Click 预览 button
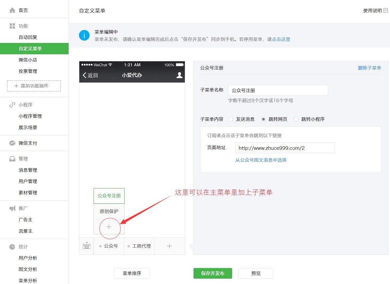Viewport: 390px width, 284px height. point(256,273)
